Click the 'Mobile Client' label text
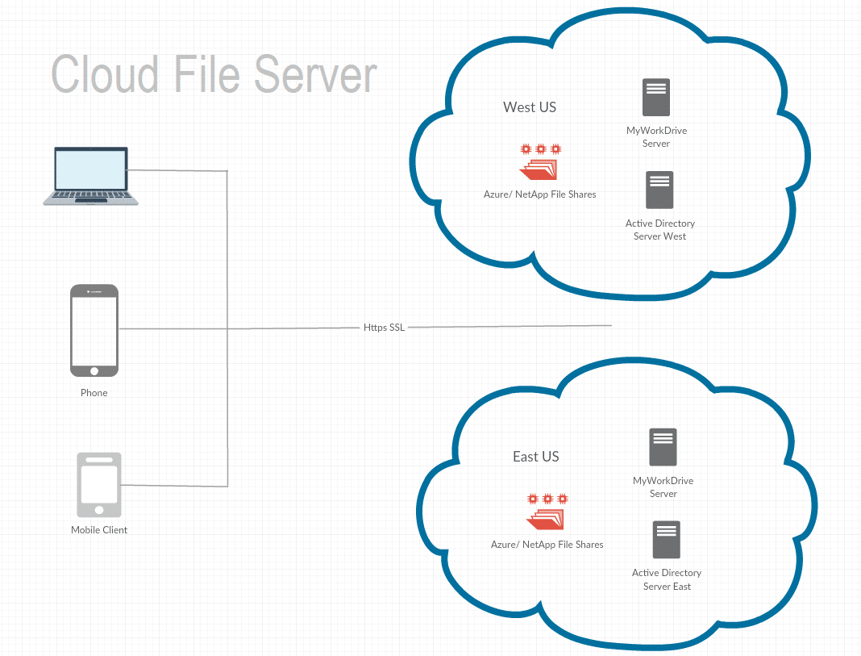 (99, 529)
